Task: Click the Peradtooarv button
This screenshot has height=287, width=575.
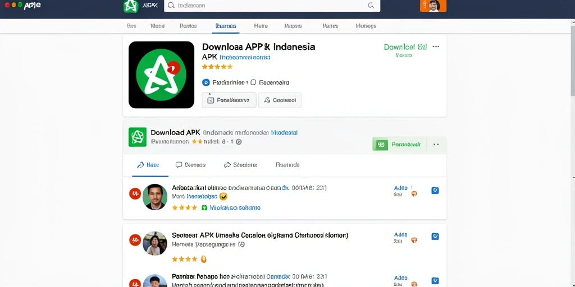Action: [x=229, y=100]
